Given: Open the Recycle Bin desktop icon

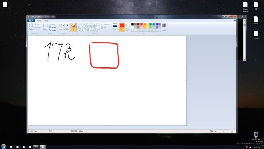Looking at the screenshot, I should (256, 136).
